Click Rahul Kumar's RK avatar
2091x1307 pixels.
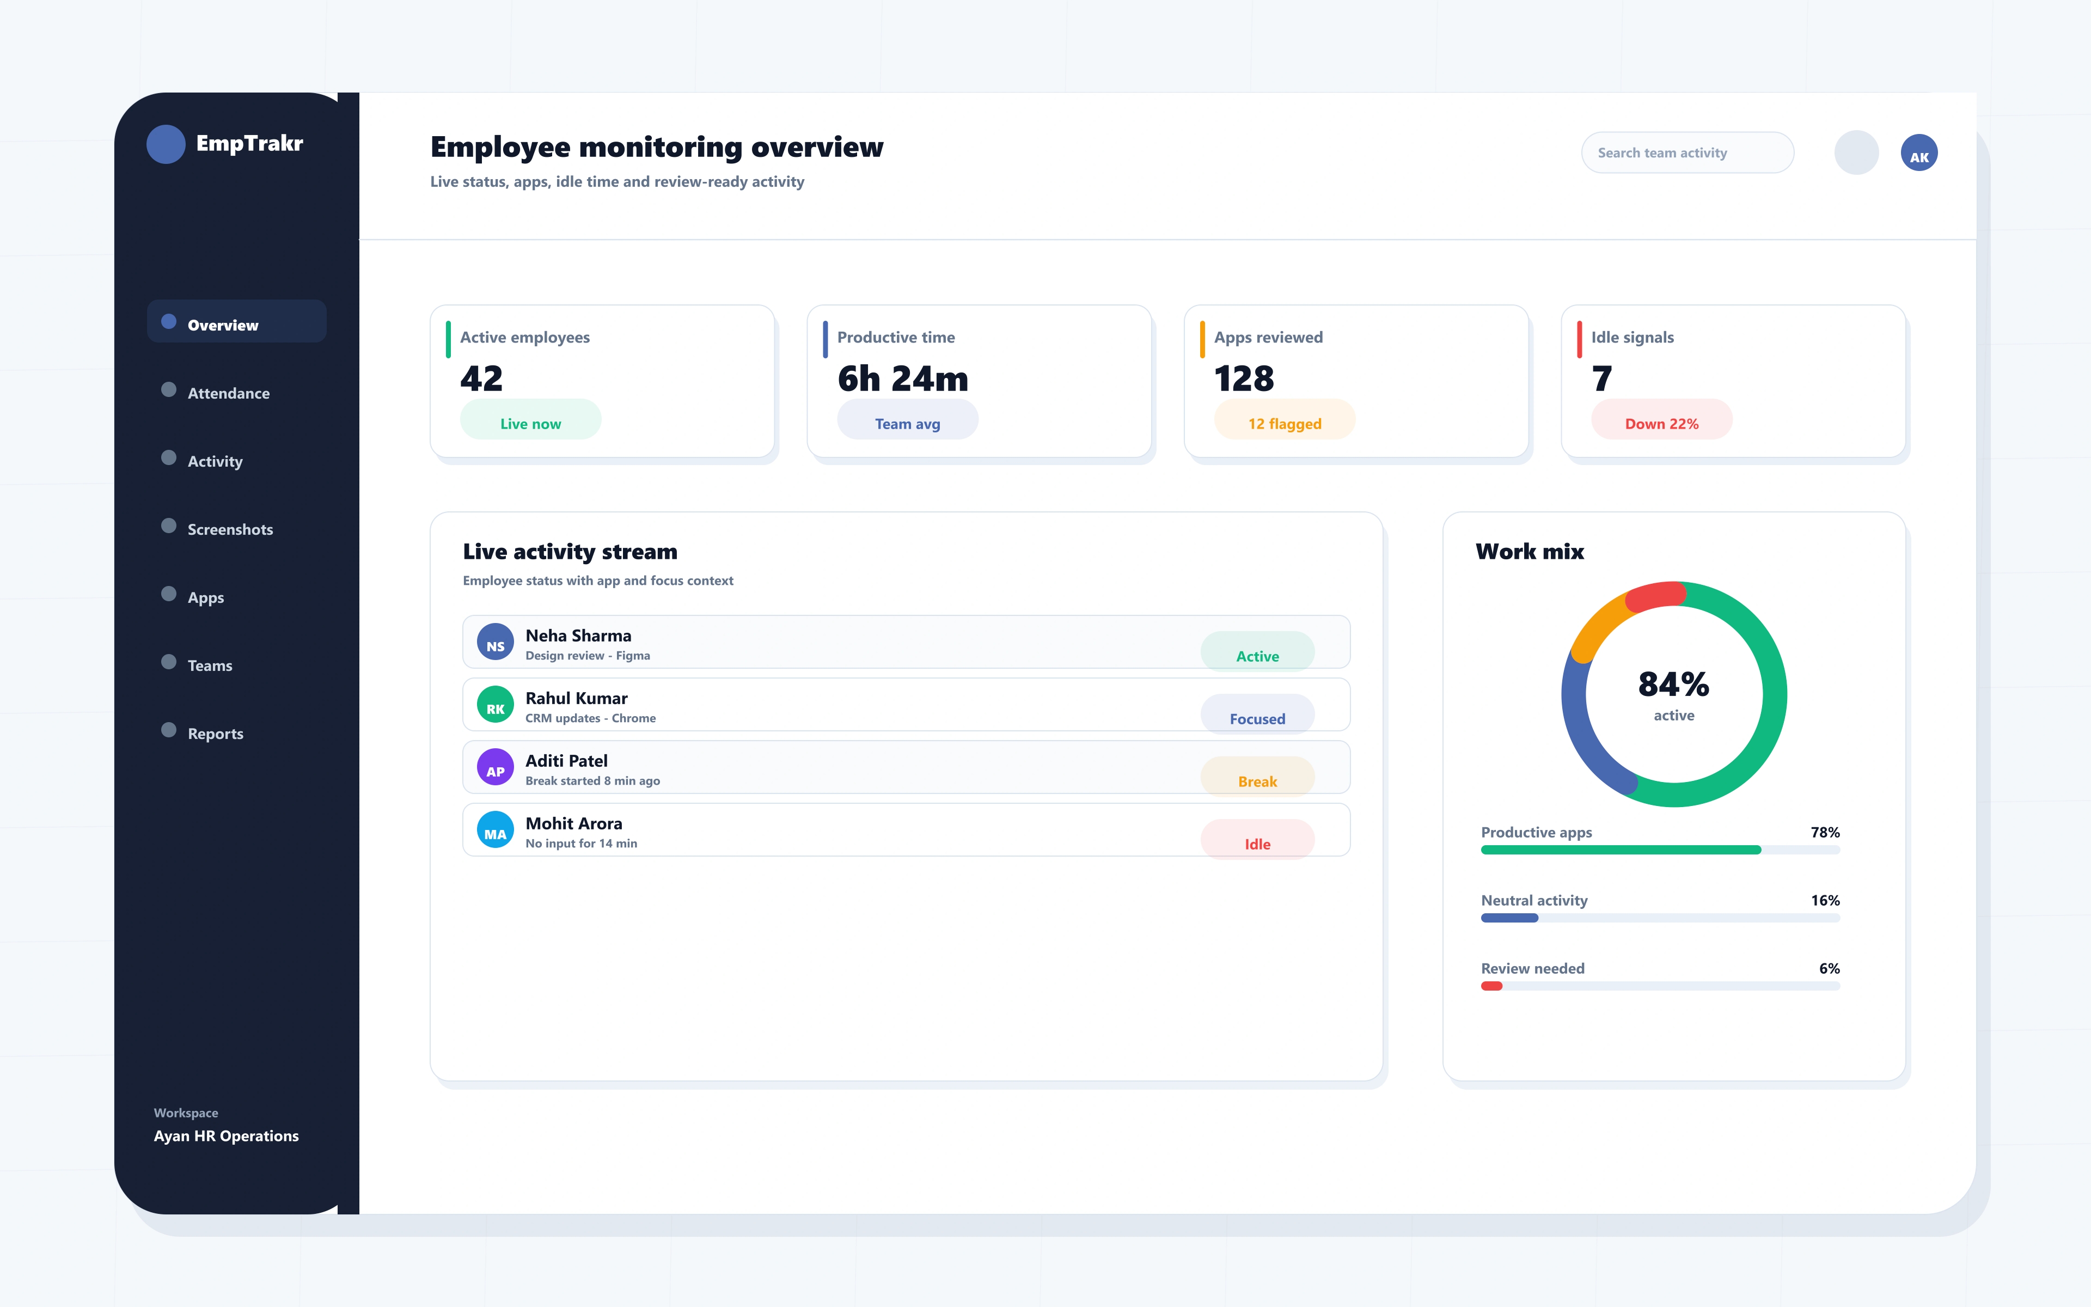(495, 705)
